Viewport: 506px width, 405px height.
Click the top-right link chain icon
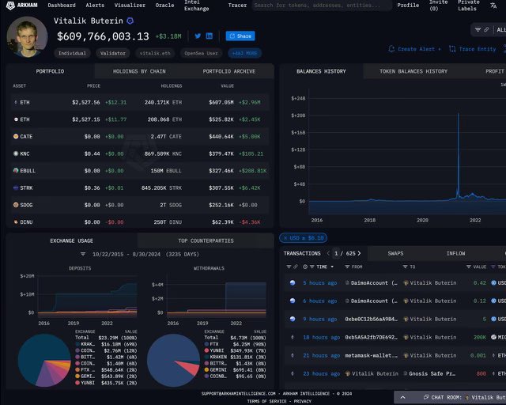pyautogui.click(x=486, y=30)
